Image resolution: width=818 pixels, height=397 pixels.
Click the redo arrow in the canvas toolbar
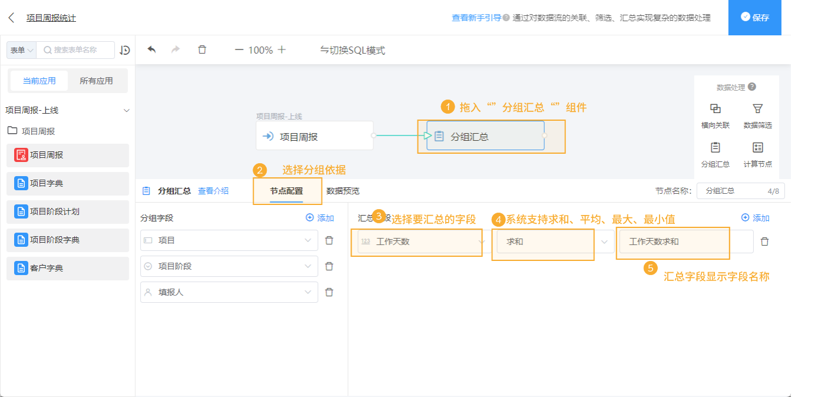pos(175,50)
